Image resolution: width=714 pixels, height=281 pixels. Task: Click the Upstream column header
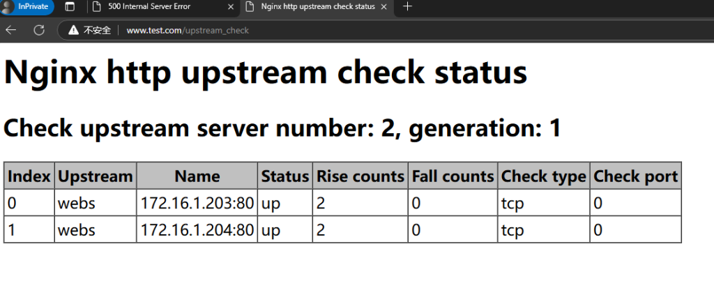pos(95,176)
